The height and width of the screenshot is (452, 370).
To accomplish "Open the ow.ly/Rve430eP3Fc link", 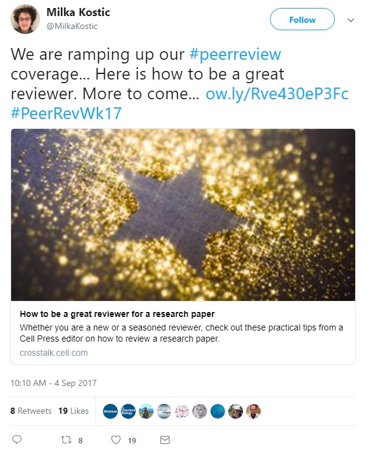I will point(277,94).
